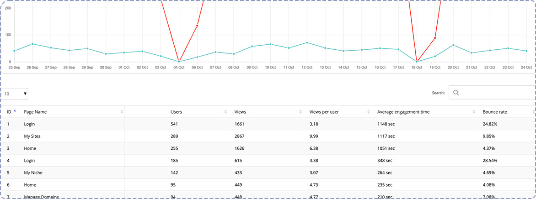Click the Views column sort icon
This screenshot has width=536, height=199.
tap(300, 112)
